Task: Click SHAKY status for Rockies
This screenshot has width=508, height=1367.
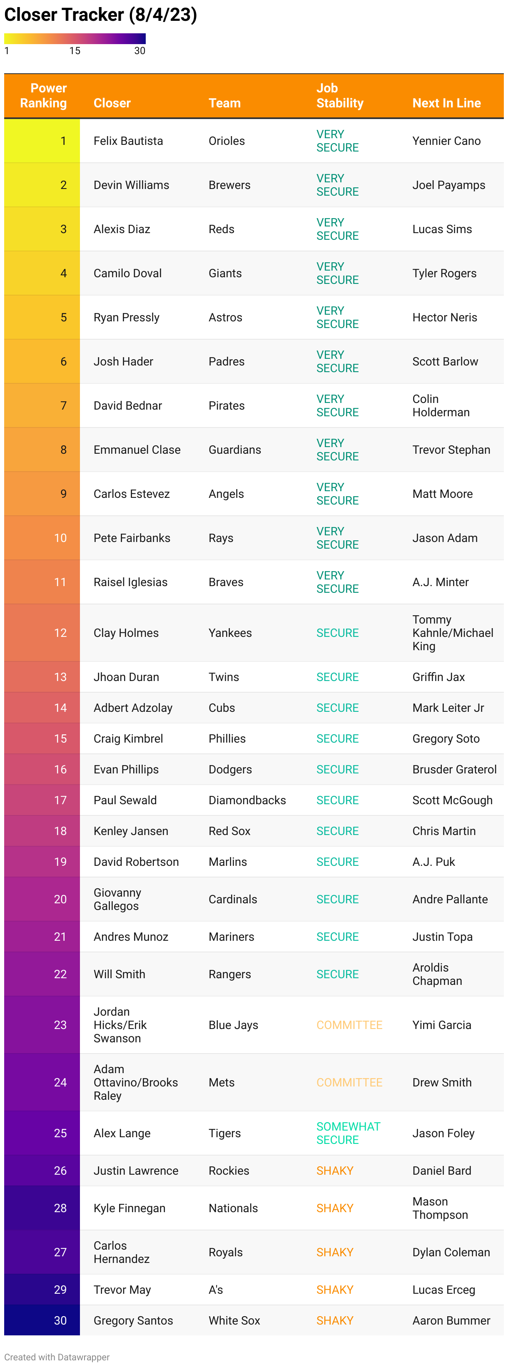Action: pyautogui.click(x=334, y=1171)
